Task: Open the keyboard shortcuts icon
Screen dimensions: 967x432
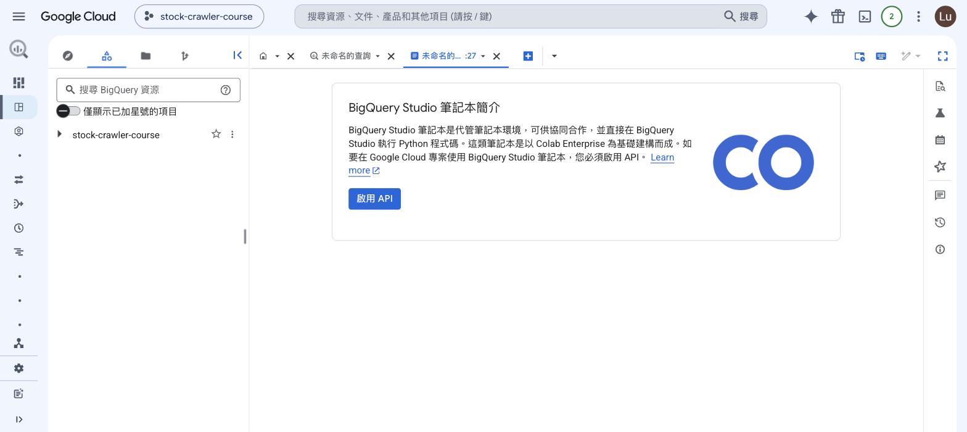Action: point(881,56)
